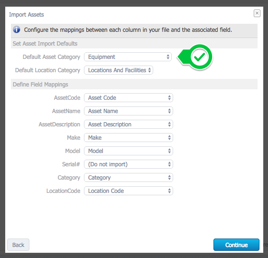This screenshot has width=268, height=258.
Task: Open the AssetDescription mapping dropdown
Action: coord(129,124)
